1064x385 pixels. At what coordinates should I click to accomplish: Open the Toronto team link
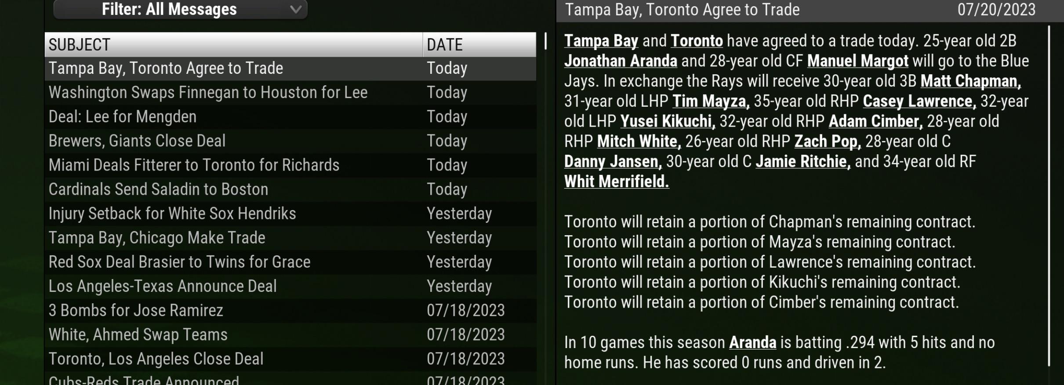(x=697, y=41)
